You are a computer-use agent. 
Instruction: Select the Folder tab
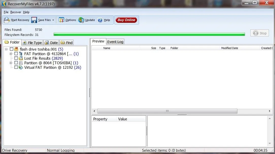[x=12, y=42]
